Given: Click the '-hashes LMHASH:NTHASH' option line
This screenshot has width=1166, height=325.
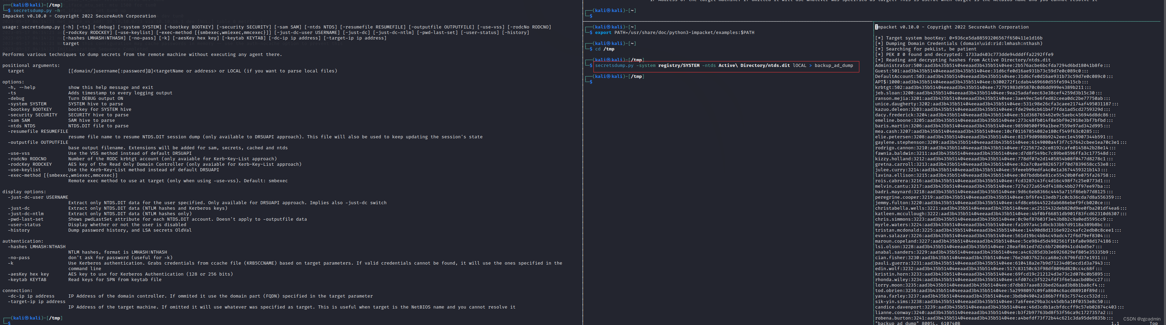Looking at the screenshot, I should point(36,247).
